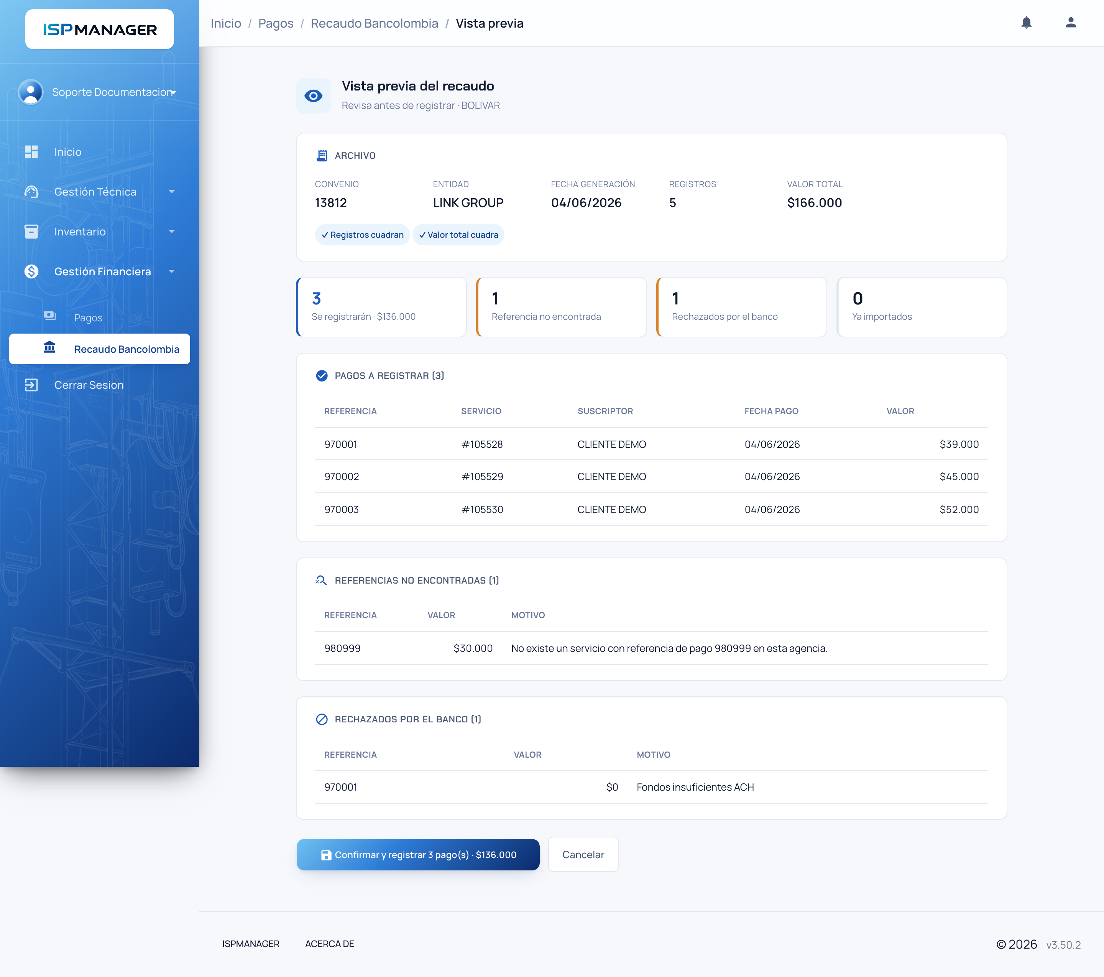
Task: Click the Archivo receipt icon
Action: pos(322,156)
